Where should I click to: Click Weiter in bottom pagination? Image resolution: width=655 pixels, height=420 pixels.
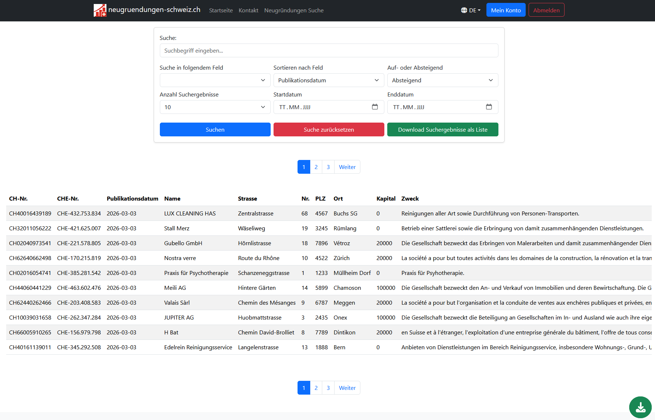347,388
